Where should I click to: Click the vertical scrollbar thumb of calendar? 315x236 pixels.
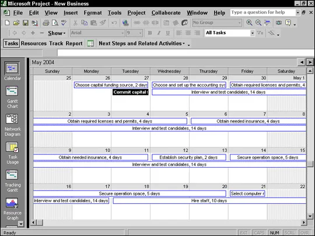coord(310,164)
